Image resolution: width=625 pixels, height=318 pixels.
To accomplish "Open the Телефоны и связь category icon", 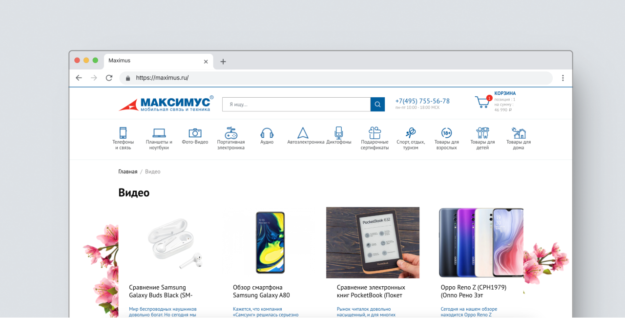I will pos(123,132).
